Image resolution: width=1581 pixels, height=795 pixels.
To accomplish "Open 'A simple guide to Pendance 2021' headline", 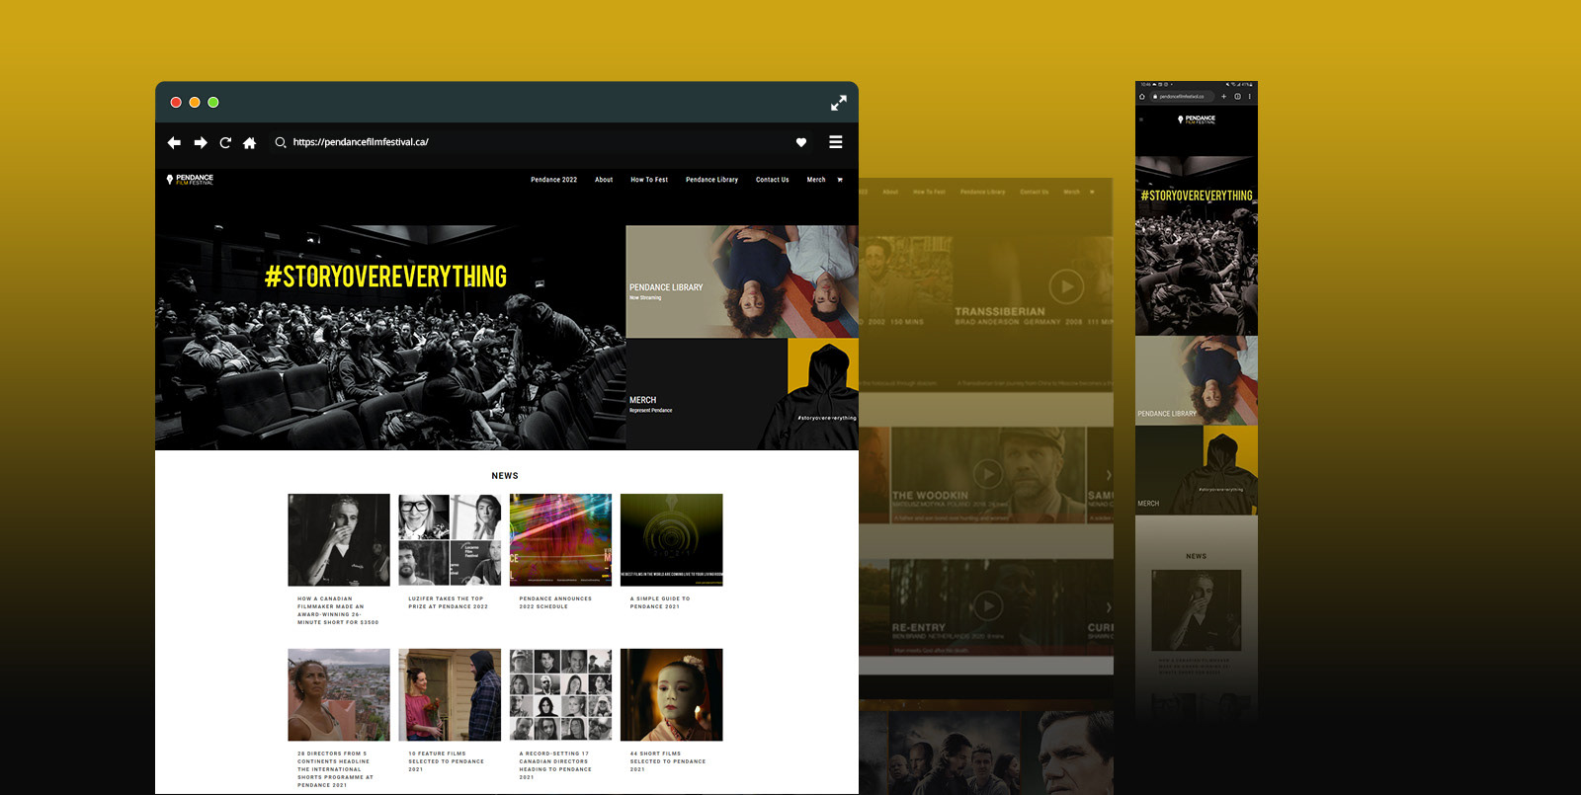I will pyautogui.click(x=660, y=602).
